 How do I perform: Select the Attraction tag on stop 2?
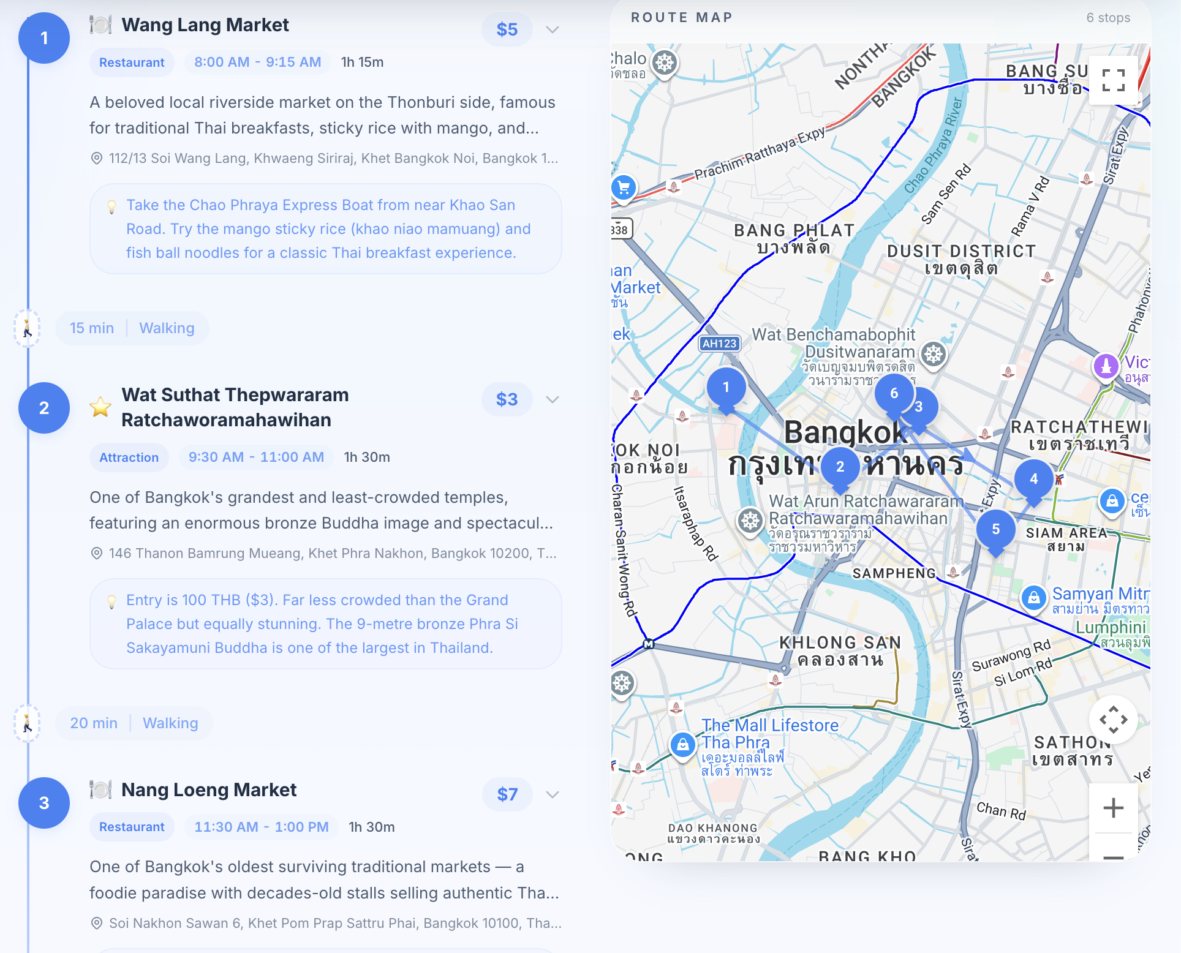click(129, 457)
